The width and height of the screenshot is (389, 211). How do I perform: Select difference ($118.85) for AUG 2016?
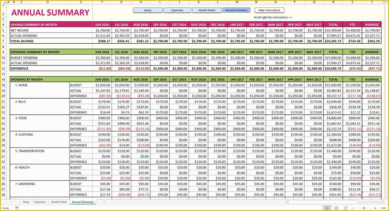[141, 68]
